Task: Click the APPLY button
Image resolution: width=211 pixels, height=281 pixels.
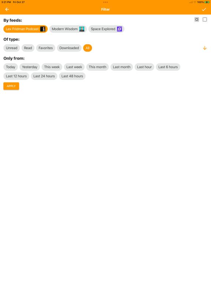Action: [x=11, y=86]
